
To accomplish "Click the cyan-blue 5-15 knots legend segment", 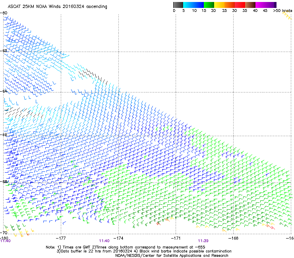I will coord(193,5).
